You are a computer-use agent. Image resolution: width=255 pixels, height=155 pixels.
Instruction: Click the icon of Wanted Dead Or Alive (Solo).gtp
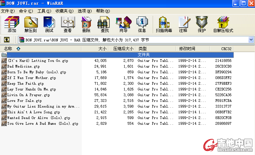4,118
